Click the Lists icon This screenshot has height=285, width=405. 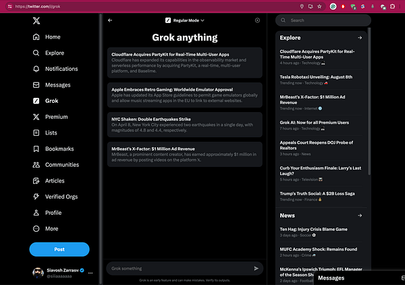pos(36,133)
